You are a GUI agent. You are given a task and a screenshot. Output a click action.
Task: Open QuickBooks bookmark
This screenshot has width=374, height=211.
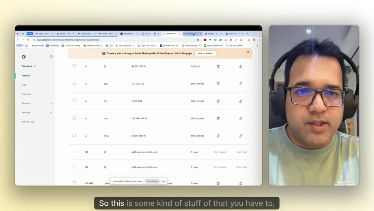(x=53, y=46)
